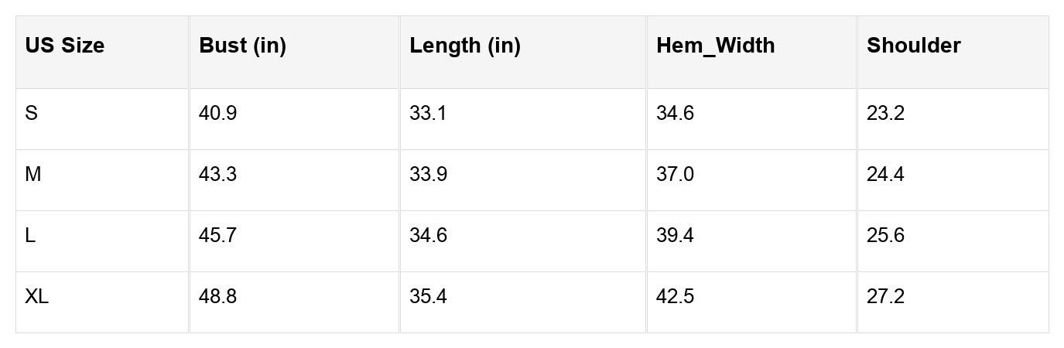The height and width of the screenshot is (348, 1064).
Task: Click bust measurement 43.3 in M row
Action: click(217, 175)
